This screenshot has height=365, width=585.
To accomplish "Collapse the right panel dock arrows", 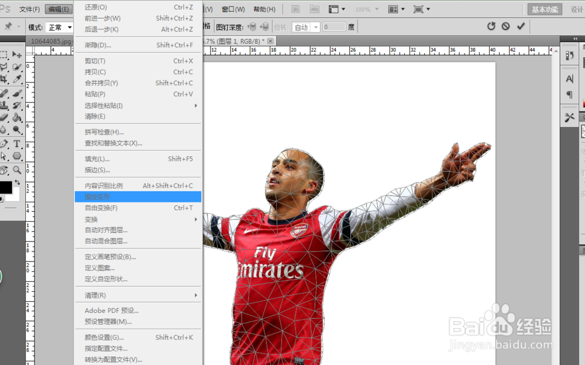I will 575,39.
